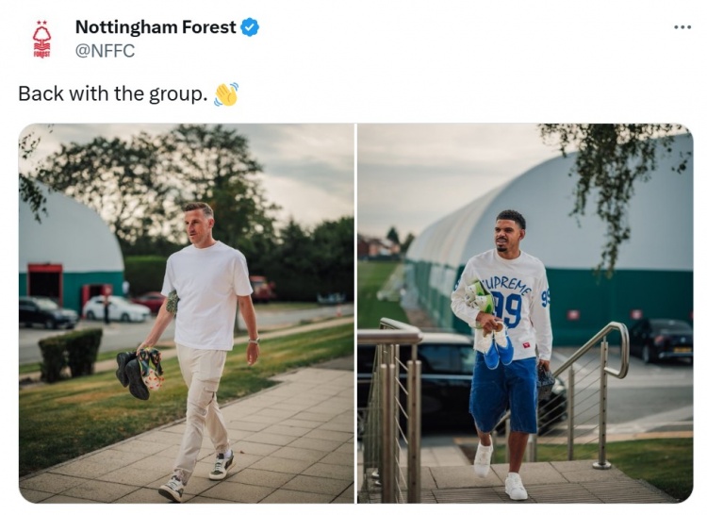707x515 pixels.
Task: Visit the @NFFC handle profile
Action: (x=105, y=51)
